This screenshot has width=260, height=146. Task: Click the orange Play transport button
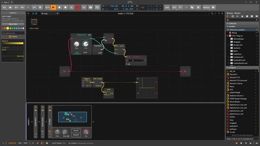coord(53,7)
